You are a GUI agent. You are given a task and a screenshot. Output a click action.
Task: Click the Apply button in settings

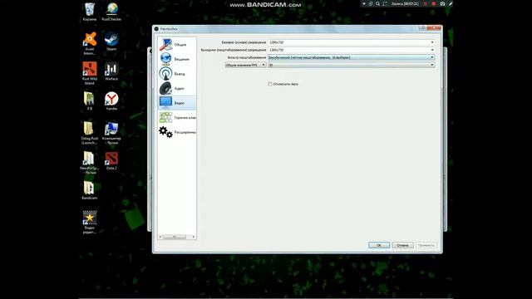pyautogui.click(x=426, y=245)
